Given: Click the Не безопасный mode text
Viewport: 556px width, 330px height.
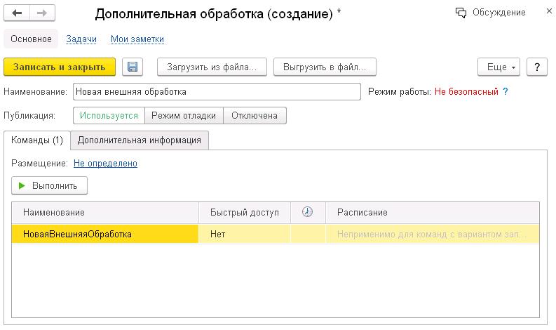Looking at the screenshot, I should pyautogui.click(x=466, y=92).
